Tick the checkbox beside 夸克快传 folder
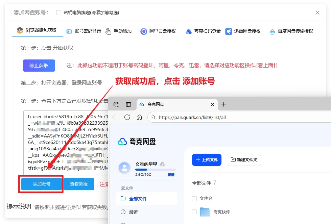 click(x=194, y=212)
